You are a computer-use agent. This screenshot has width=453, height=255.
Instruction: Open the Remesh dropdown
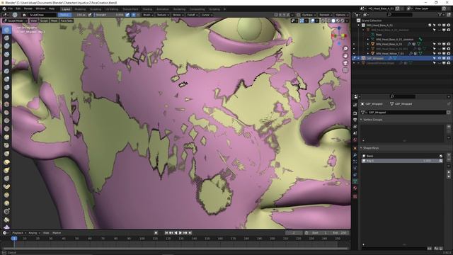[326, 15]
